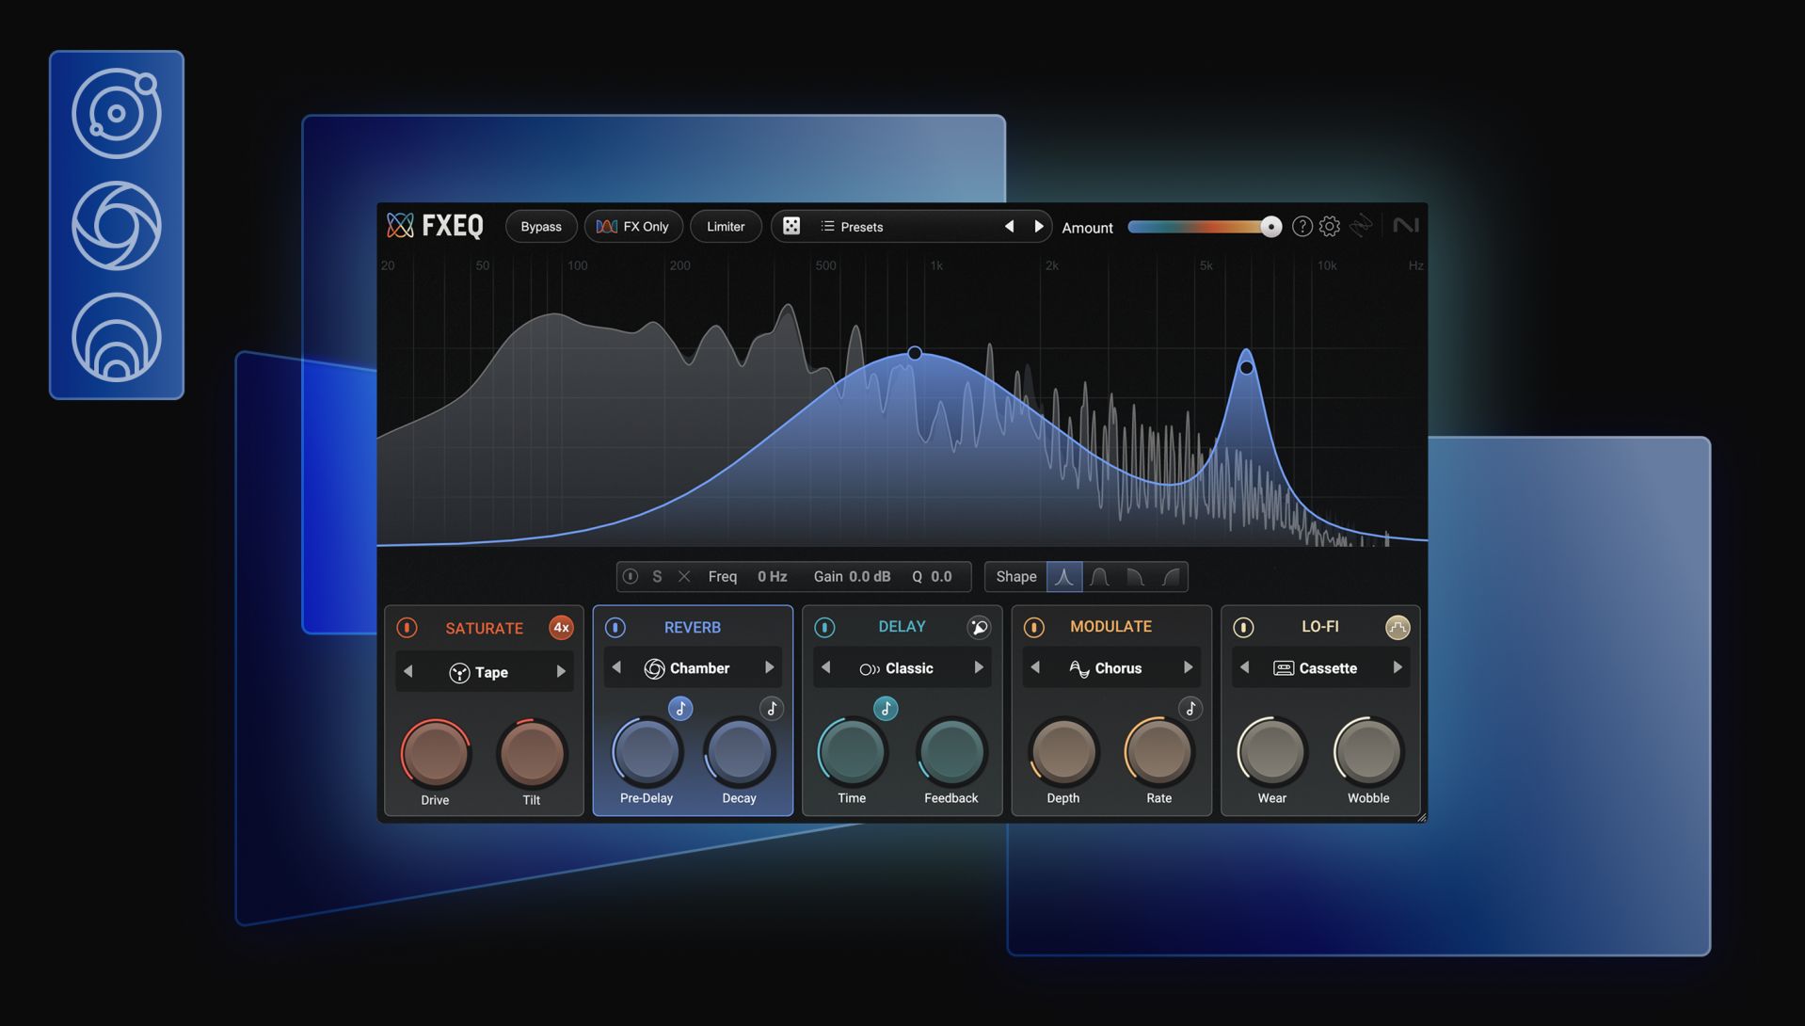Toggle the EQ band power button
This screenshot has width=1805, height=1026.
[x=631, y=576]
